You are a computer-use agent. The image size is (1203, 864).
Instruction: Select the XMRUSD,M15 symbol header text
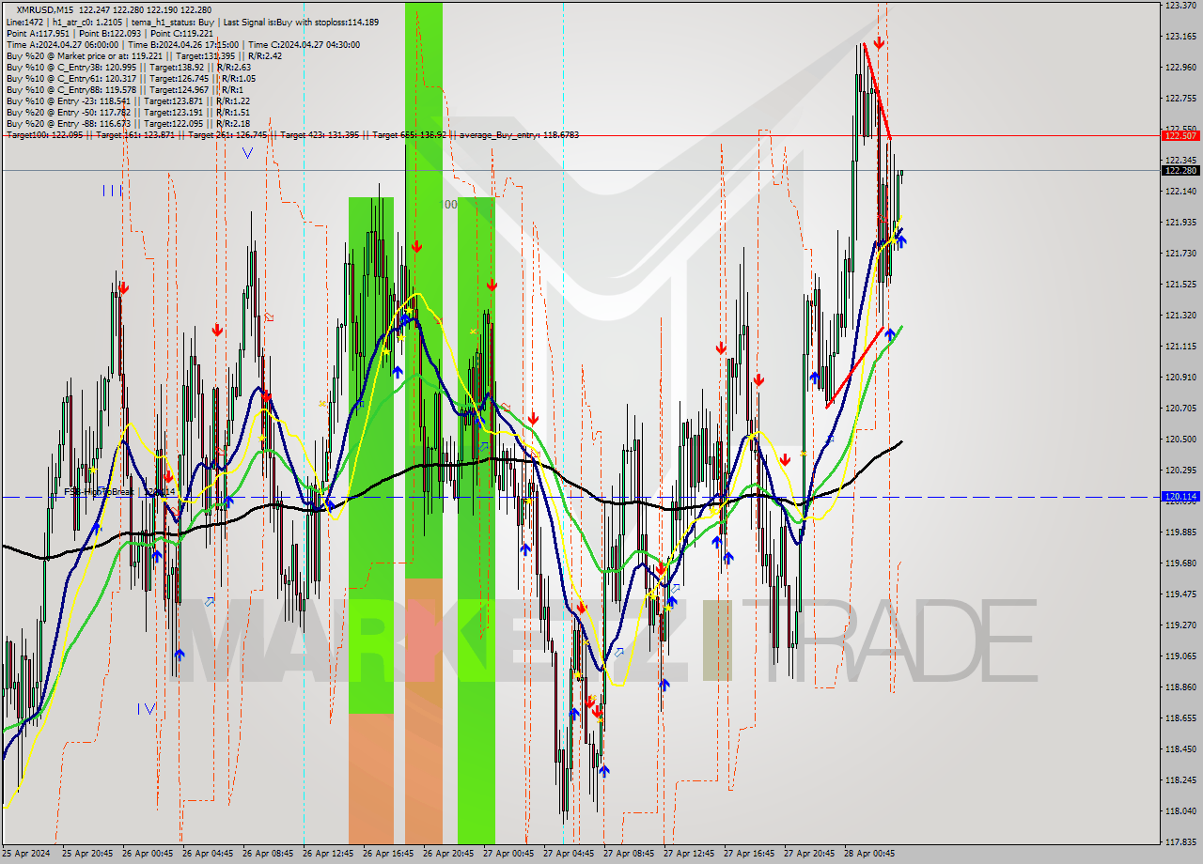[43, 10]
